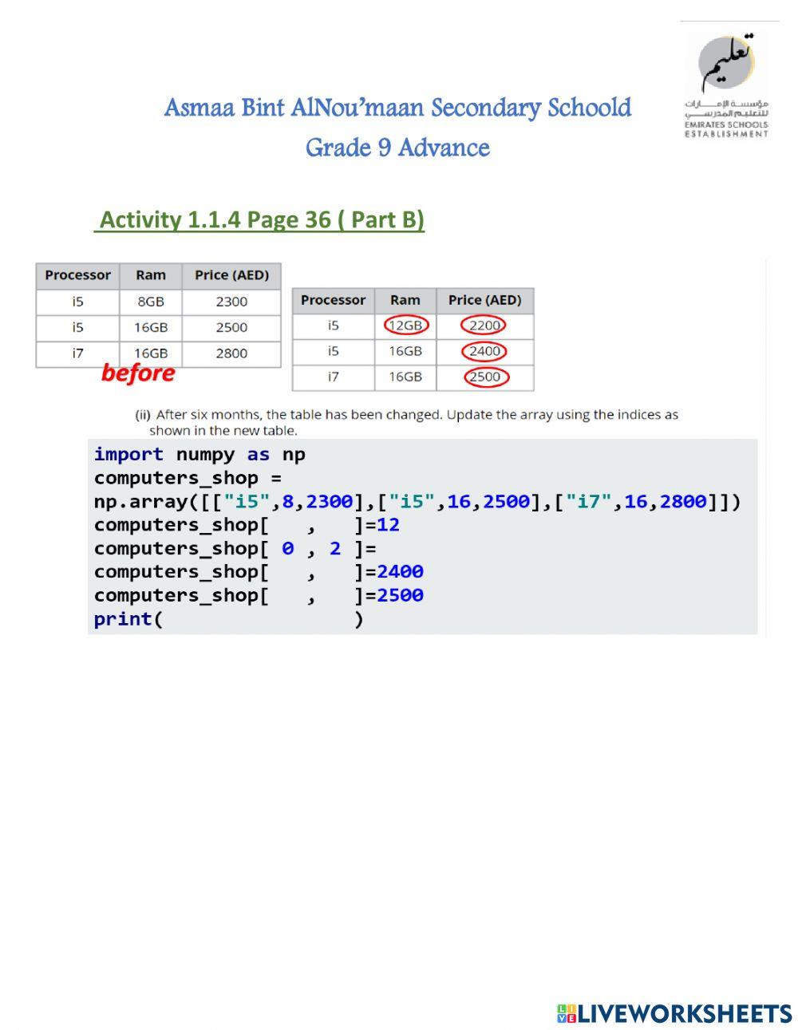Click the red 'before' label
Screen dimensions: 798x1030
(x=137, y=373)
